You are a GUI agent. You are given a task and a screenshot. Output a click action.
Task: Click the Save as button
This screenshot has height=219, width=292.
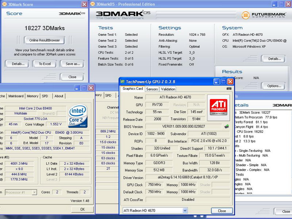click(x=73, y=64)
